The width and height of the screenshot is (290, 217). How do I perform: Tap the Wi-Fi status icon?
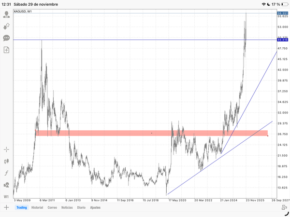pos(264,4)
